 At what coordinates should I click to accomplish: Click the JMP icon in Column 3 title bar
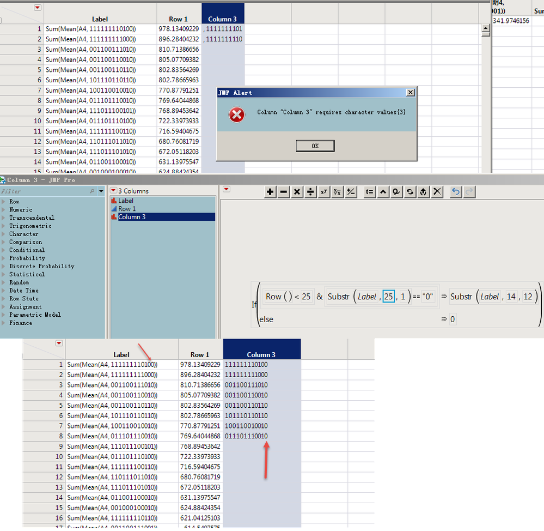pyautogui.click(x=3, y=180)
